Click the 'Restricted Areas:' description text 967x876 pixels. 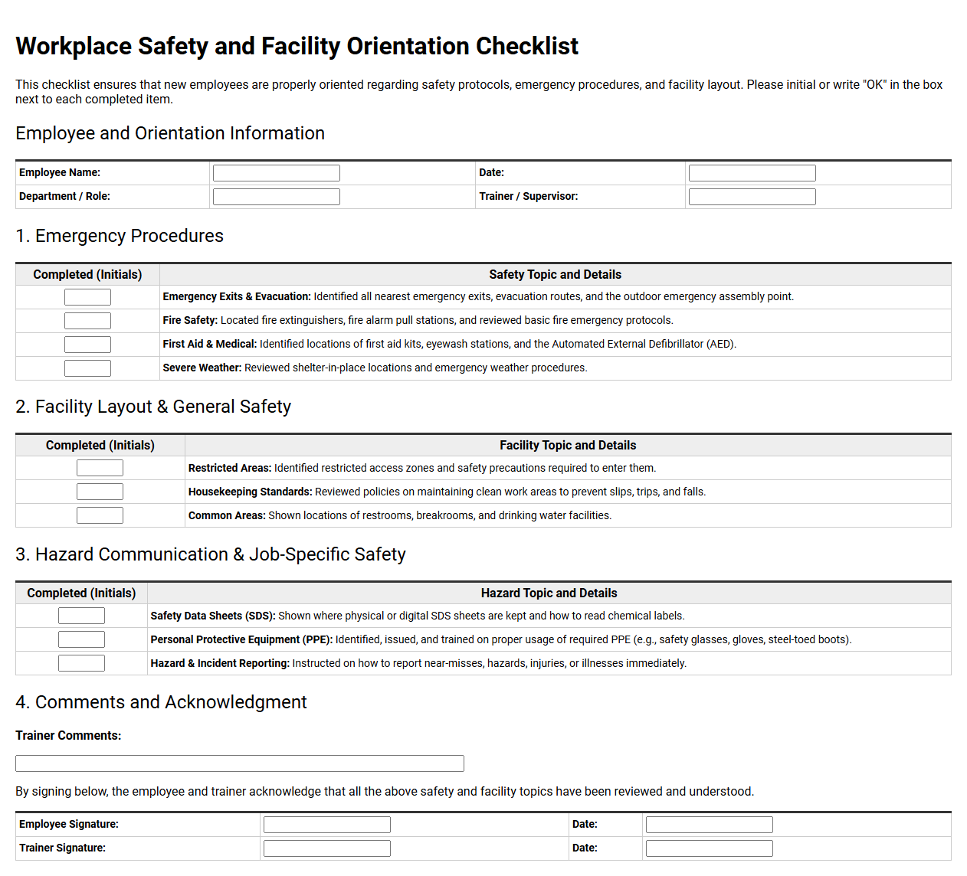422,468
